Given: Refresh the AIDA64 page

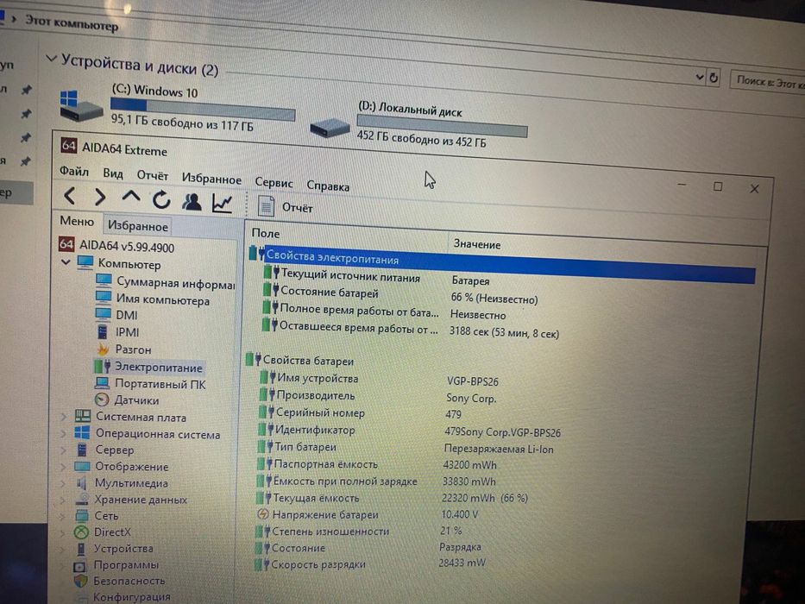Looking at the screenshot, I should 161,199.
